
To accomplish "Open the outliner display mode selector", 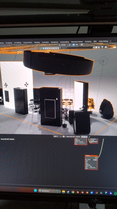I will click(x=99, y=47).
